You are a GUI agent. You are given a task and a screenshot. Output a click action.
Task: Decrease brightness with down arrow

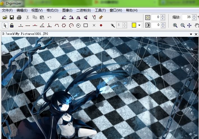point(163,19)
